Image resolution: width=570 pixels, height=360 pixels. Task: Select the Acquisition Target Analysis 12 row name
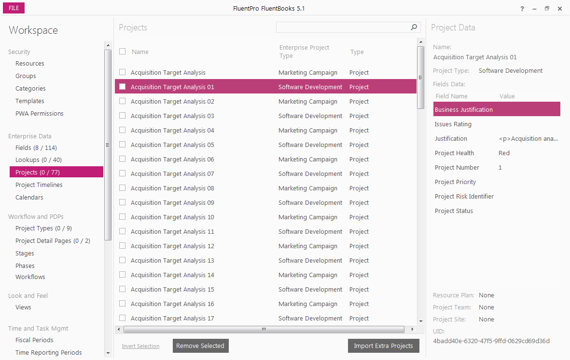[172, 246]
